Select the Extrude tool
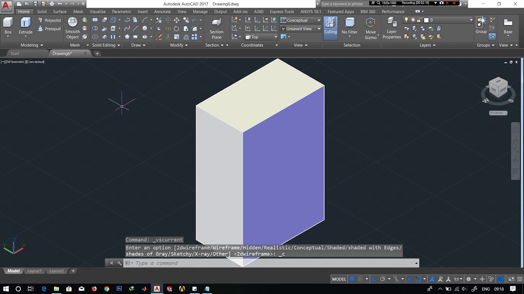 pos(25,26)
